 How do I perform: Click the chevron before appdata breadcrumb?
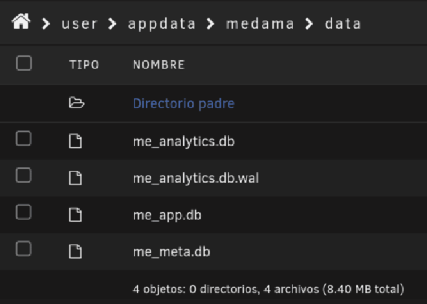point(112,24)
